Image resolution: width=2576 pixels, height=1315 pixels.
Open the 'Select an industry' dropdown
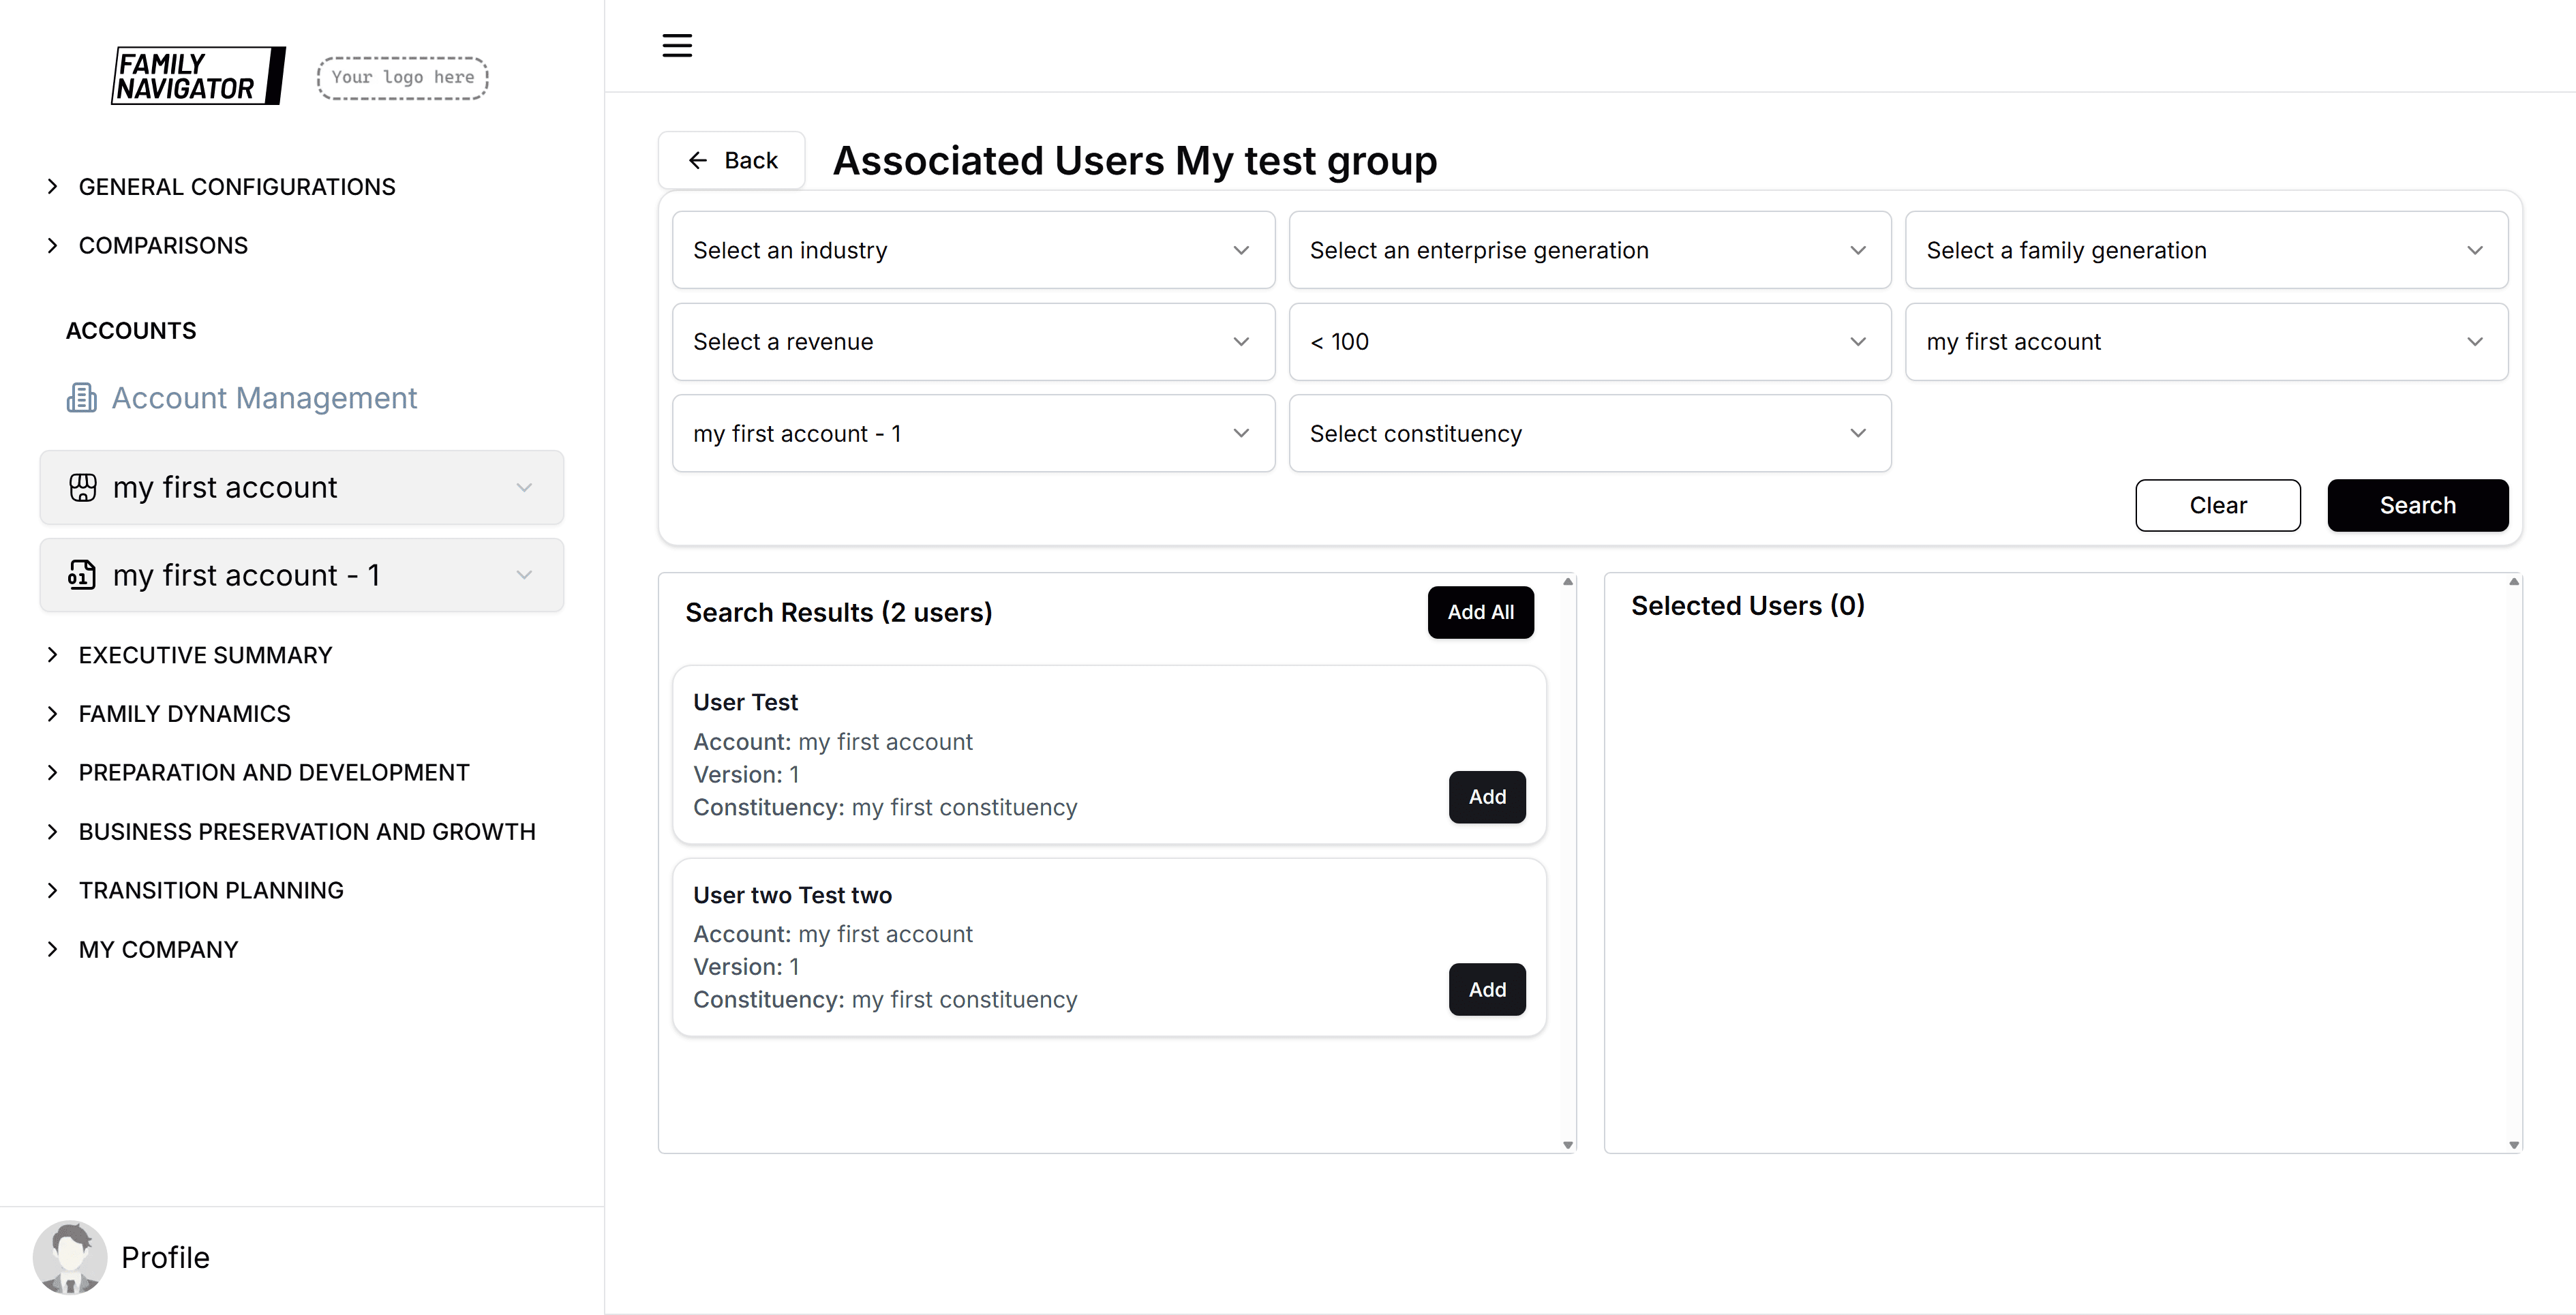(x=972, y=250)
